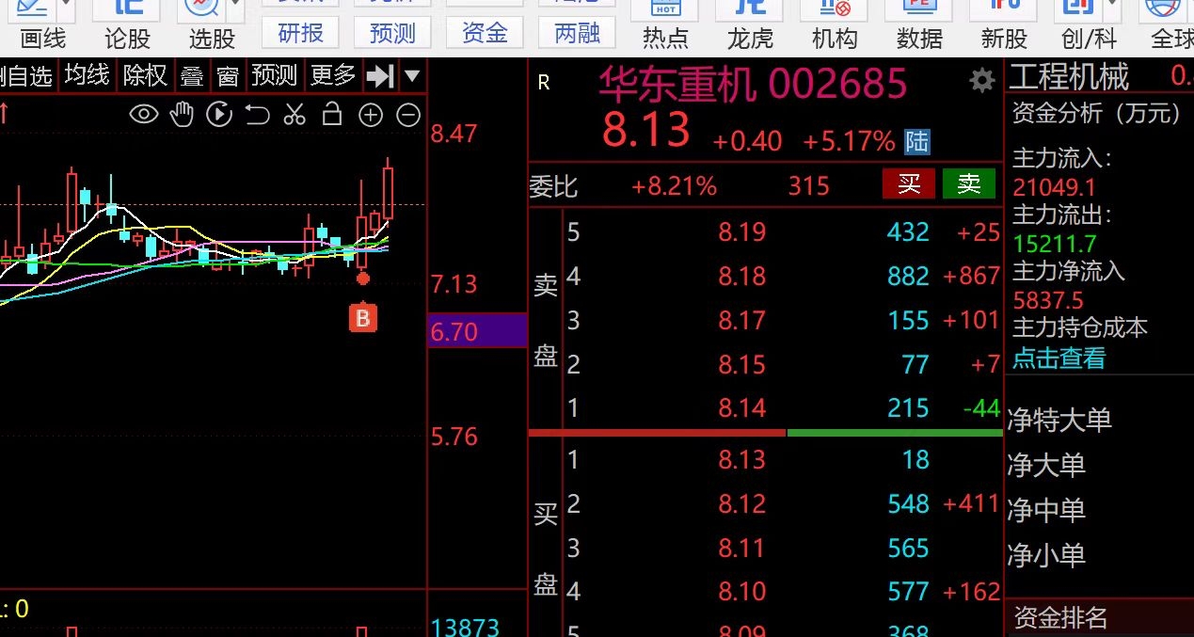Click the 点击查看 link
Viewport: 1194px width, 637px height.
click(1059, 358)
